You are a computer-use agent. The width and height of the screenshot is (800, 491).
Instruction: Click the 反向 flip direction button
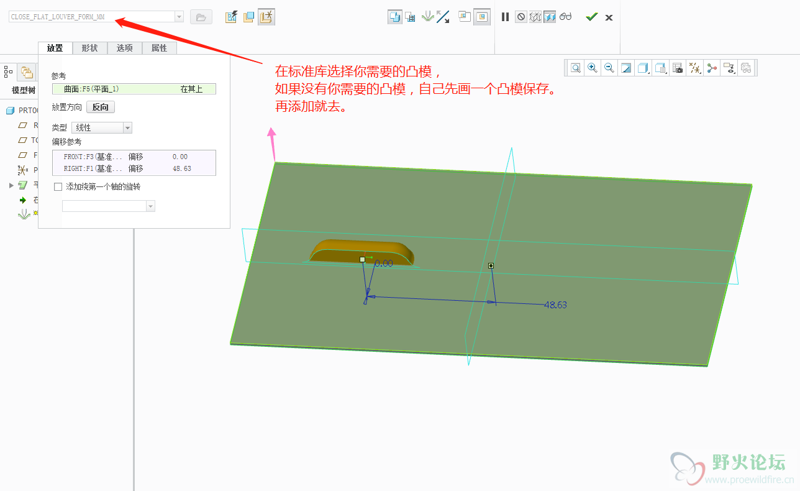[x=101, y=107]
